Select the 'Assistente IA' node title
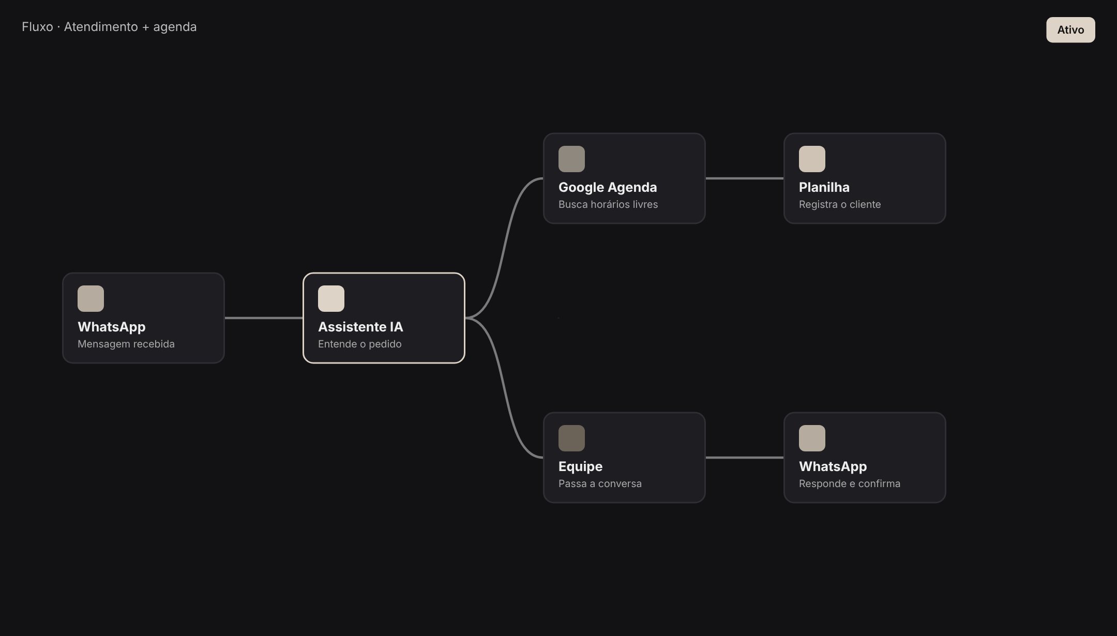This screenshot has height=636, width=1117. 360,327
